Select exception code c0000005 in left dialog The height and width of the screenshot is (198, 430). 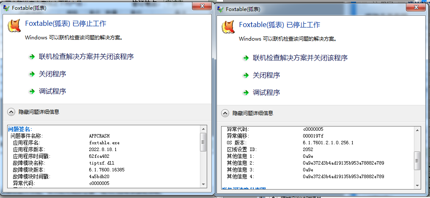[x=99, y=183]
